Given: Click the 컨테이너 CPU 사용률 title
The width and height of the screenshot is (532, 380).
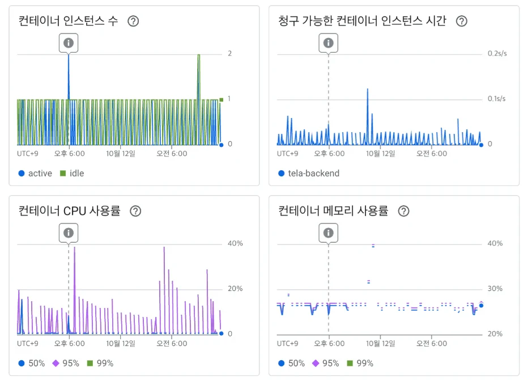Looking at the screenshot, I should tap(69, 211).
